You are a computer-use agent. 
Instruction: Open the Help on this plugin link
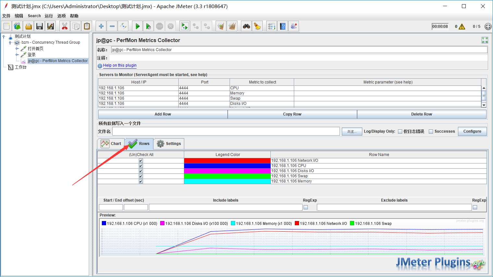click(x=120, y=65)
